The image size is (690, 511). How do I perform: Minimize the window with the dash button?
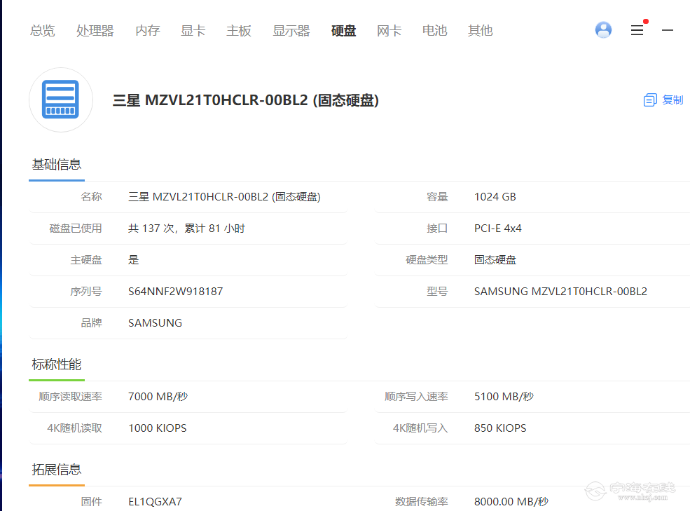click(x=668, y=30)
